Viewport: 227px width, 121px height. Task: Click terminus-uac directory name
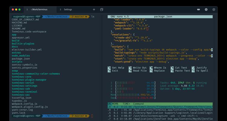click(21, 95)
